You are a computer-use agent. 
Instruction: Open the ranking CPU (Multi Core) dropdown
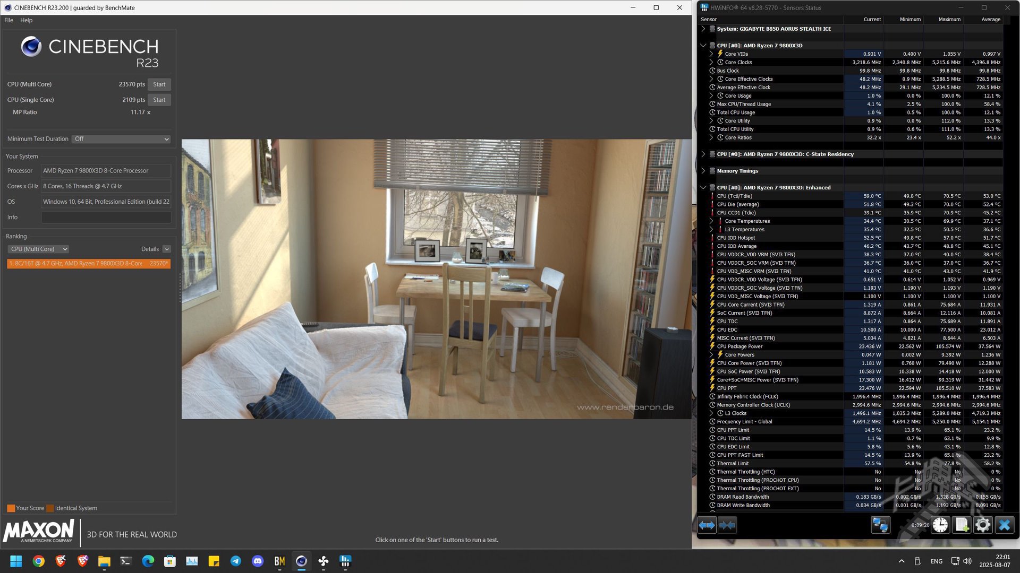pos(39,249)
